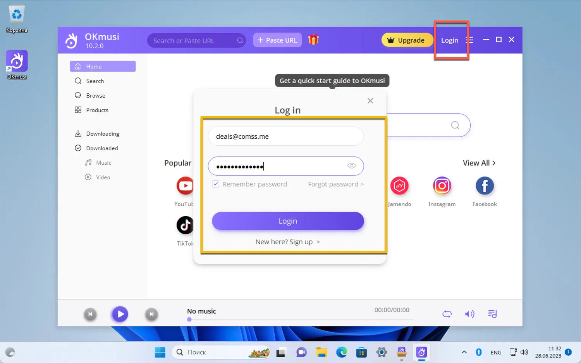Image resolution: width=581 pixels, height=363 pixels.
Task: Open Microsoft Store from taskbar
Action: click(361, 352)
